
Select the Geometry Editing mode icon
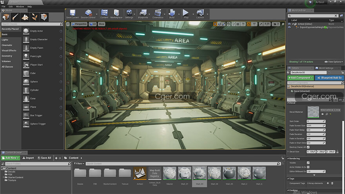click(44, 17)
